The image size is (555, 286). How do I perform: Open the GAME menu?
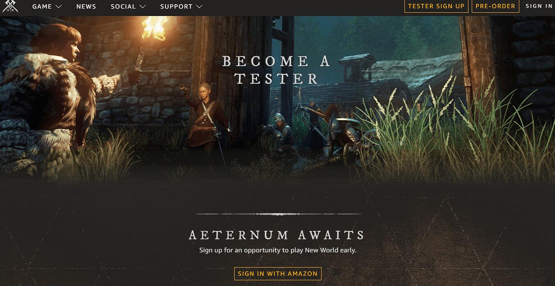(42, 7)
